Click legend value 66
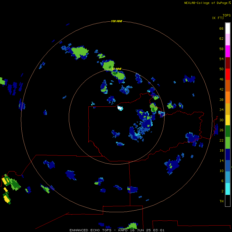 click(221, 28)
